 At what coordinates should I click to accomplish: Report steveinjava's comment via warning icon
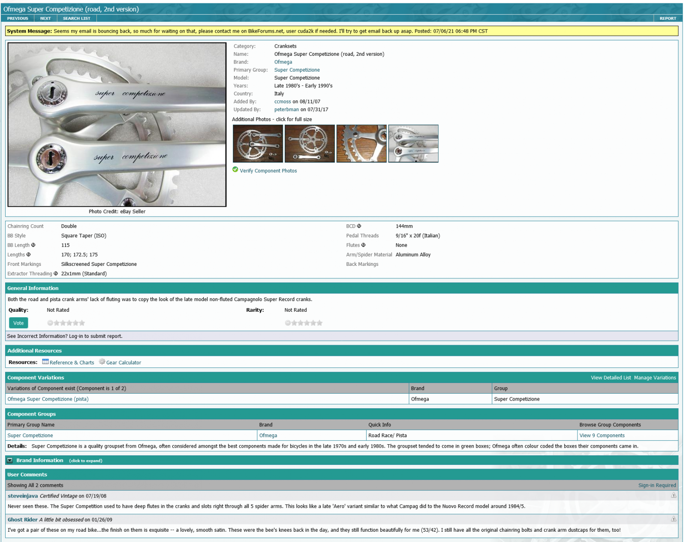[673, 495]
